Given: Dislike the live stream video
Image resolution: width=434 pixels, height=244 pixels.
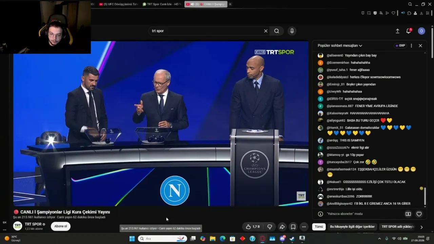Looking at the screenshot, I should click(x=270, y=227).
